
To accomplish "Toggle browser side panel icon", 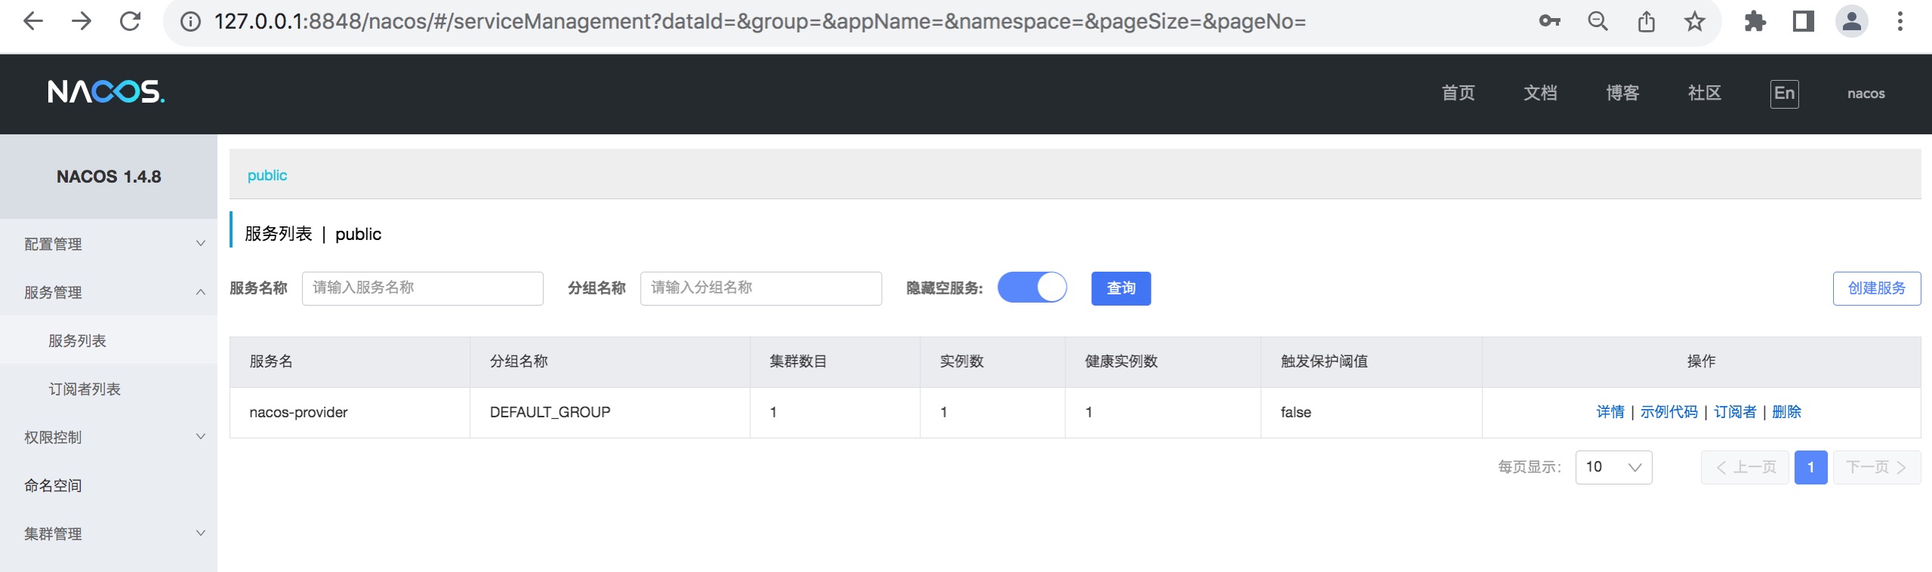I will point(1804,21).
